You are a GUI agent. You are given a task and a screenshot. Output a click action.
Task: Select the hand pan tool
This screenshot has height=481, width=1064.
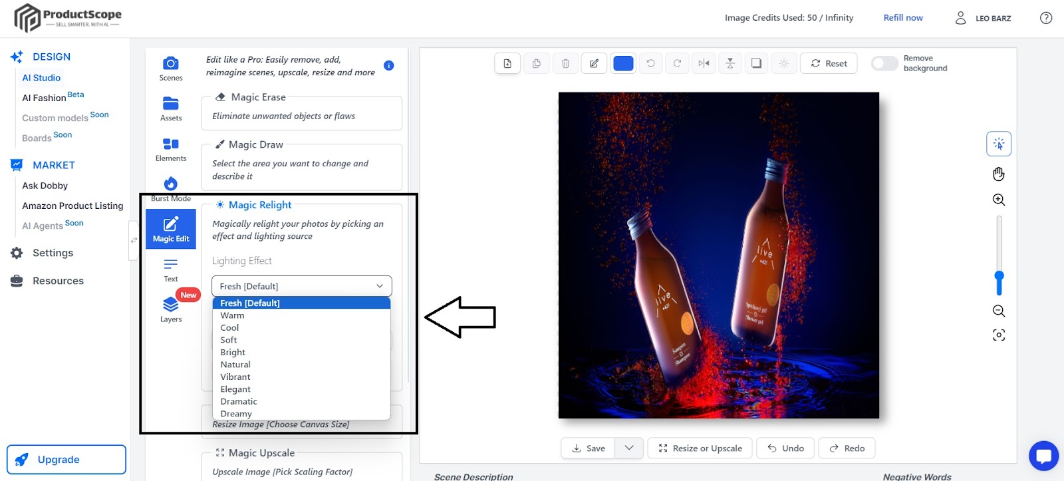pyautogui.click(x=999, y=174)
